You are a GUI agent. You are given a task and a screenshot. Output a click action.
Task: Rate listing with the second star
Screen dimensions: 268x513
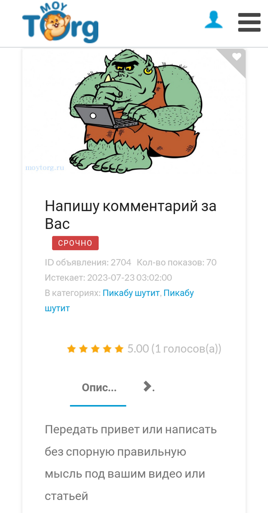pos(83,349)
